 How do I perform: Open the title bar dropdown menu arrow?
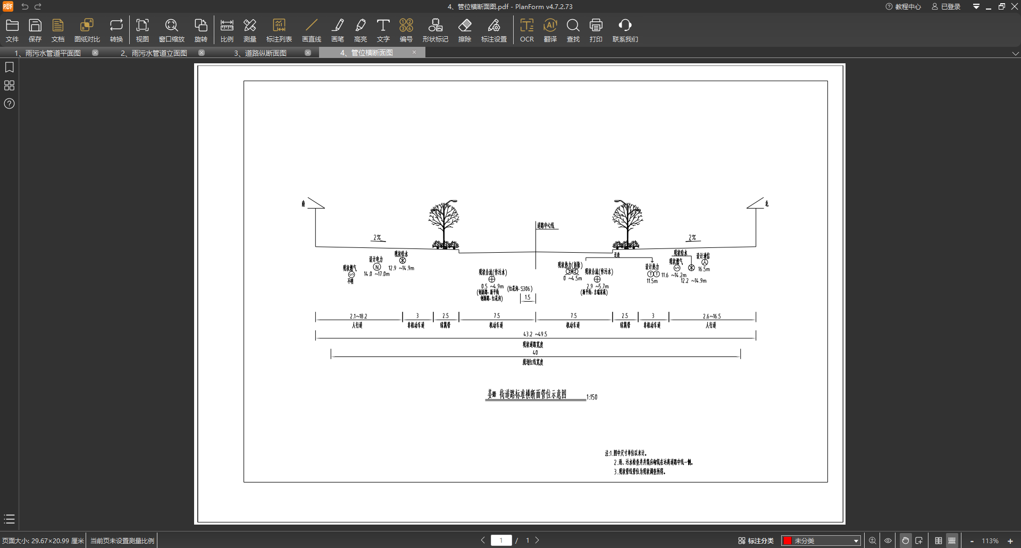click(x=976, y=7)
